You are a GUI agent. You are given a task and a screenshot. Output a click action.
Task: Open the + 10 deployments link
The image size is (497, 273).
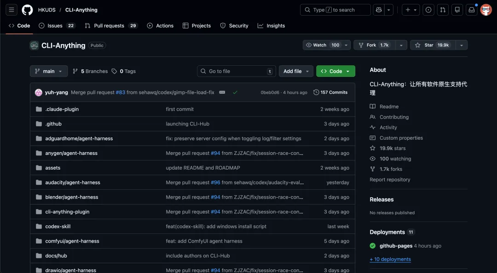390,259
